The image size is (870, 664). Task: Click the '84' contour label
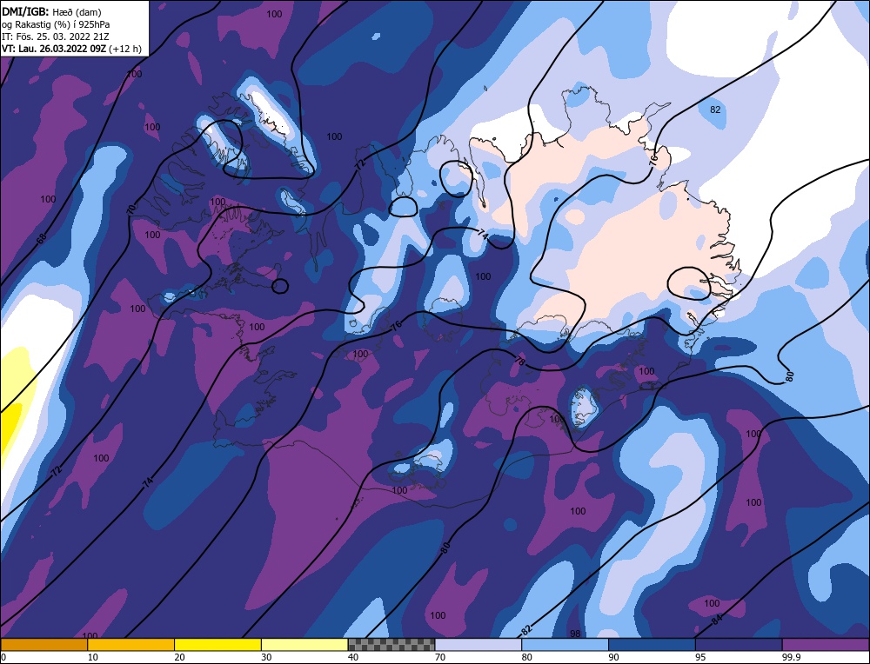point(716,620)
